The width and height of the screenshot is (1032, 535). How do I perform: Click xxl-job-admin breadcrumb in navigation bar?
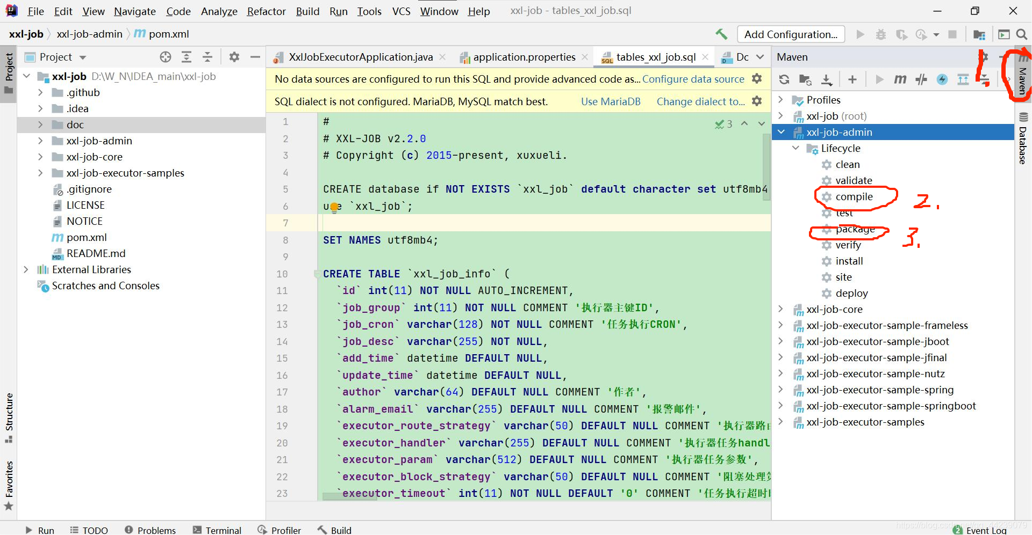pyautogui.click(x=89, y=34)
